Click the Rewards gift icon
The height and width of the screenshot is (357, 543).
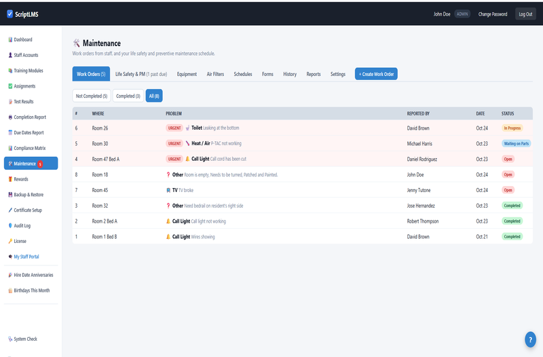point(10,179)
